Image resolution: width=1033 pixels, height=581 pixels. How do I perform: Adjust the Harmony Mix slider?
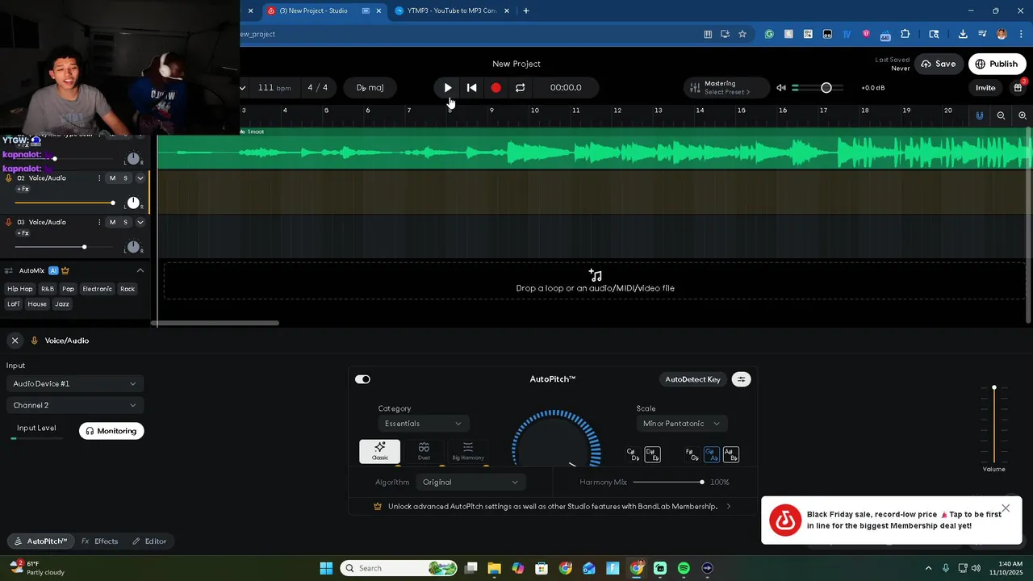pos(702,483)
